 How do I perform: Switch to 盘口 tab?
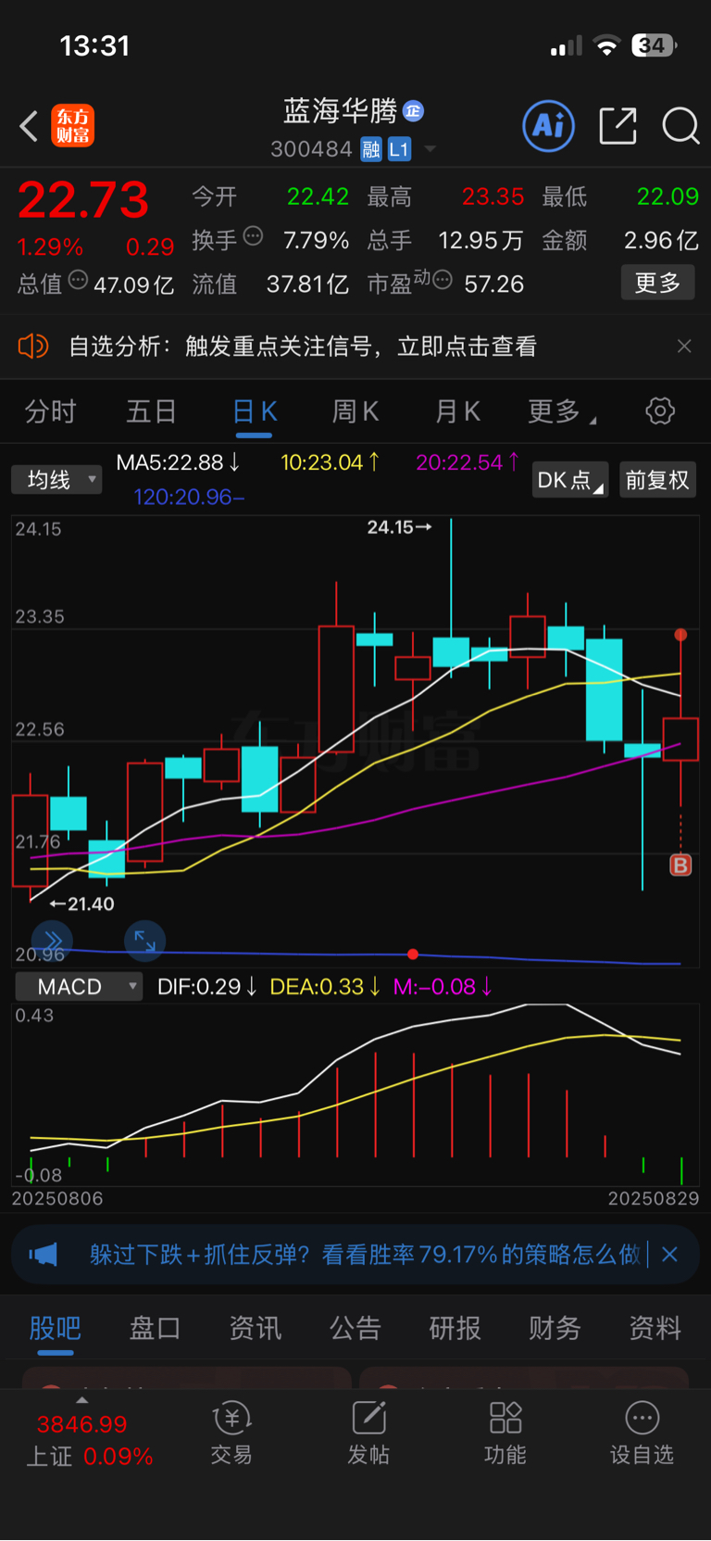[156, 1328]
